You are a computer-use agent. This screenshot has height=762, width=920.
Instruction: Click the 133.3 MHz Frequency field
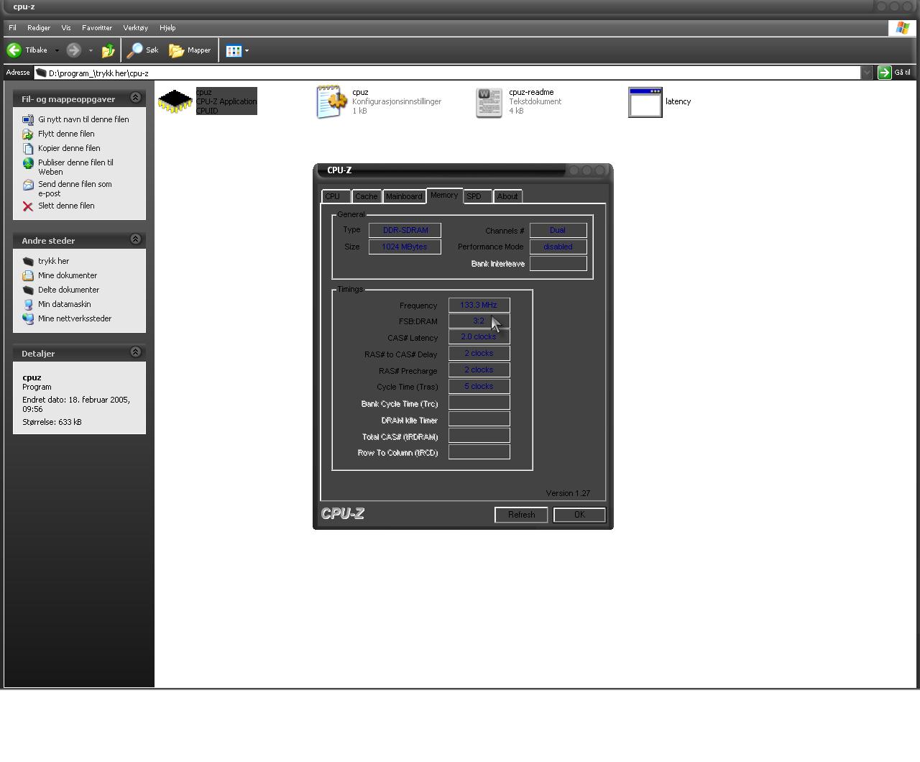tap(479, 305)
